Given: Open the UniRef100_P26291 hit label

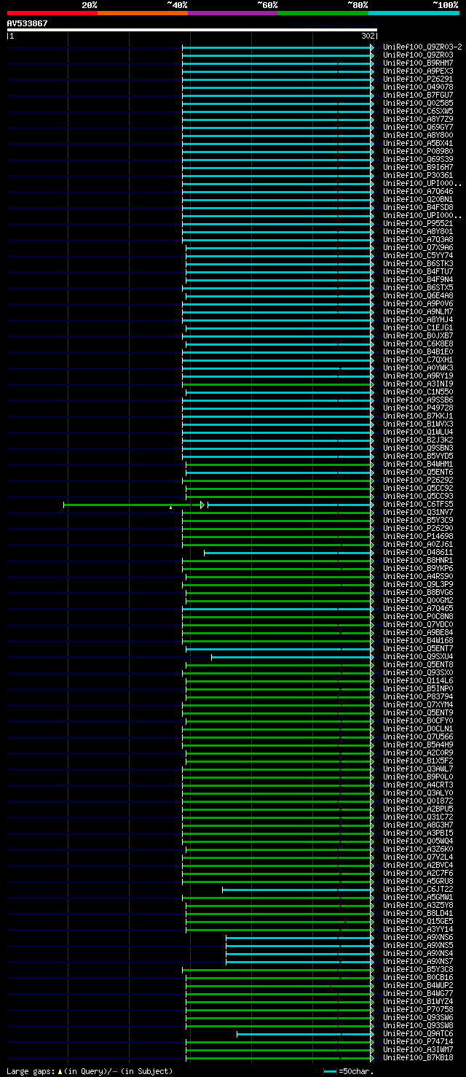Looking at the screenshot, I should click(x=418, y=79).
